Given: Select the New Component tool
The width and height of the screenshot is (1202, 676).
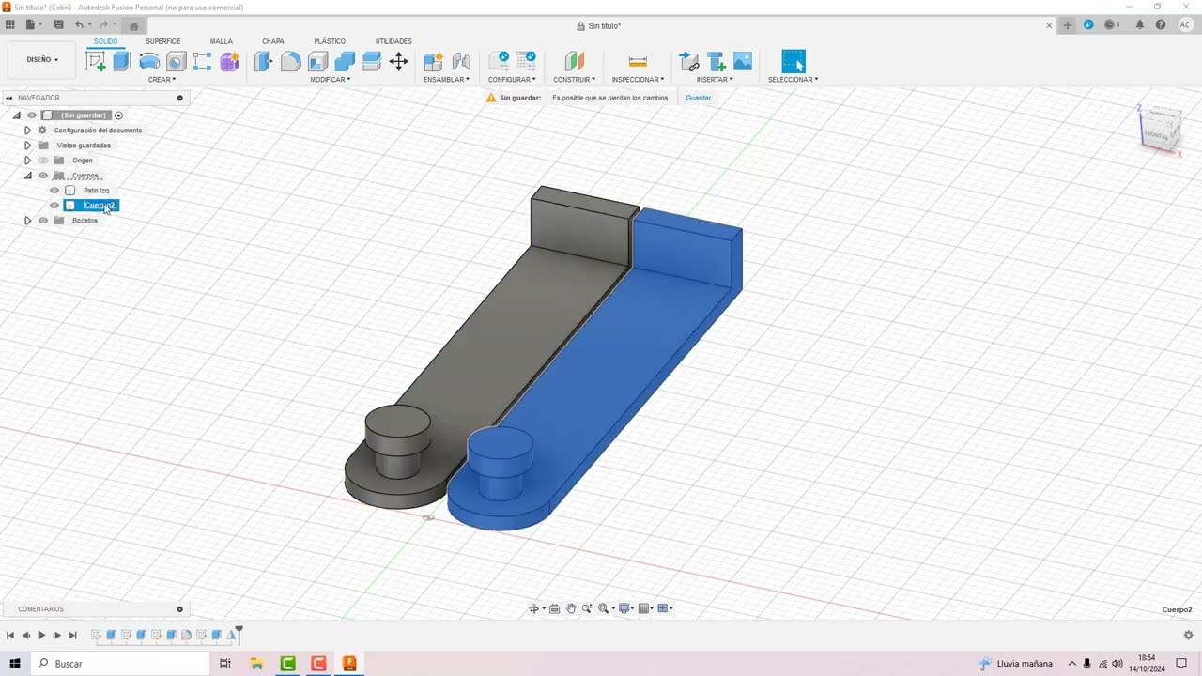Looking at the screenshot, I should click(433, 62).
